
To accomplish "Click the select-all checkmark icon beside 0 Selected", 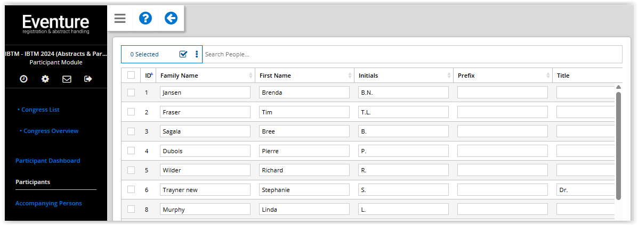I will [x=183, y=54].
